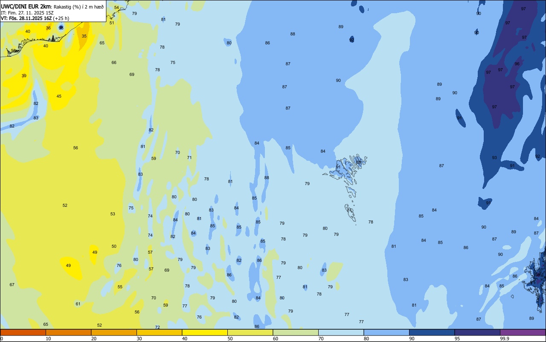
Task: Click the 0–10 dark orange legend swatch
Action: click(x=23, y=332)
